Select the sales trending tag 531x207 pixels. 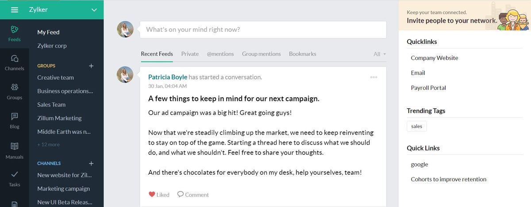[x=417, y=126]
